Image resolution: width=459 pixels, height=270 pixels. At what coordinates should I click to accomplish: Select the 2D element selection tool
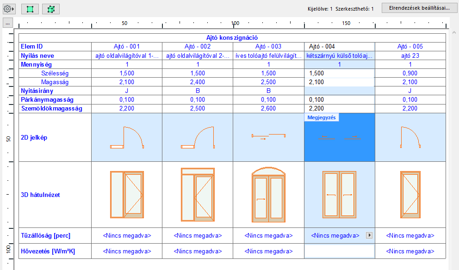(30, 8)
